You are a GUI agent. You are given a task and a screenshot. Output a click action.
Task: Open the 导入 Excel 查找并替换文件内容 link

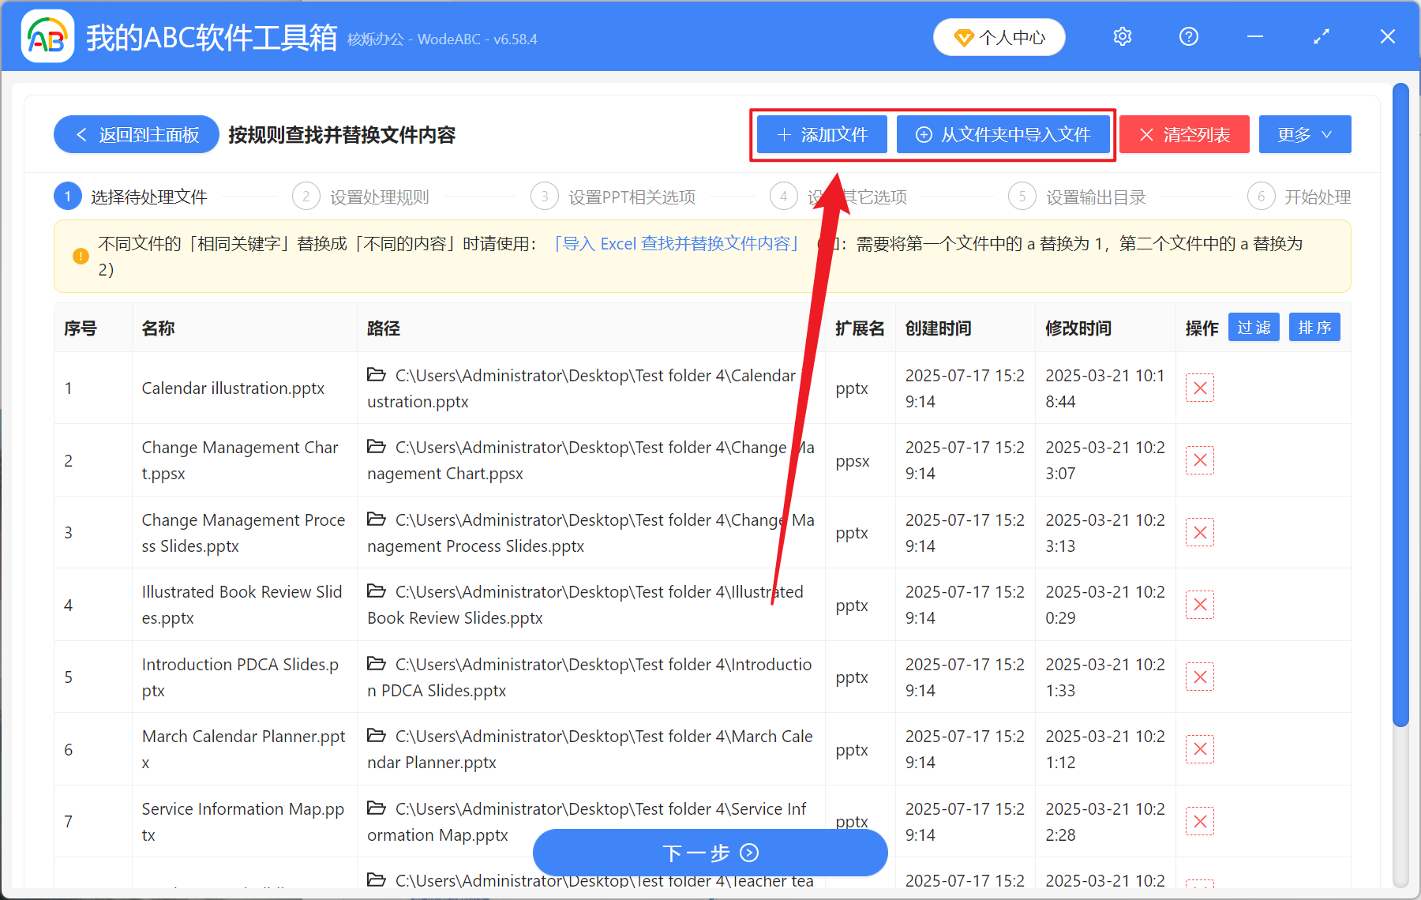pos(677,243)
